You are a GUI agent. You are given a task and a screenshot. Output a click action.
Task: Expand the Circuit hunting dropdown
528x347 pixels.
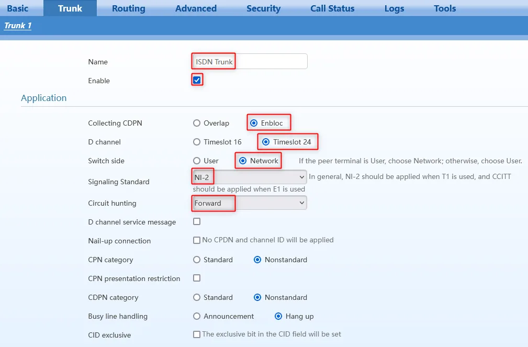(250, 203)
